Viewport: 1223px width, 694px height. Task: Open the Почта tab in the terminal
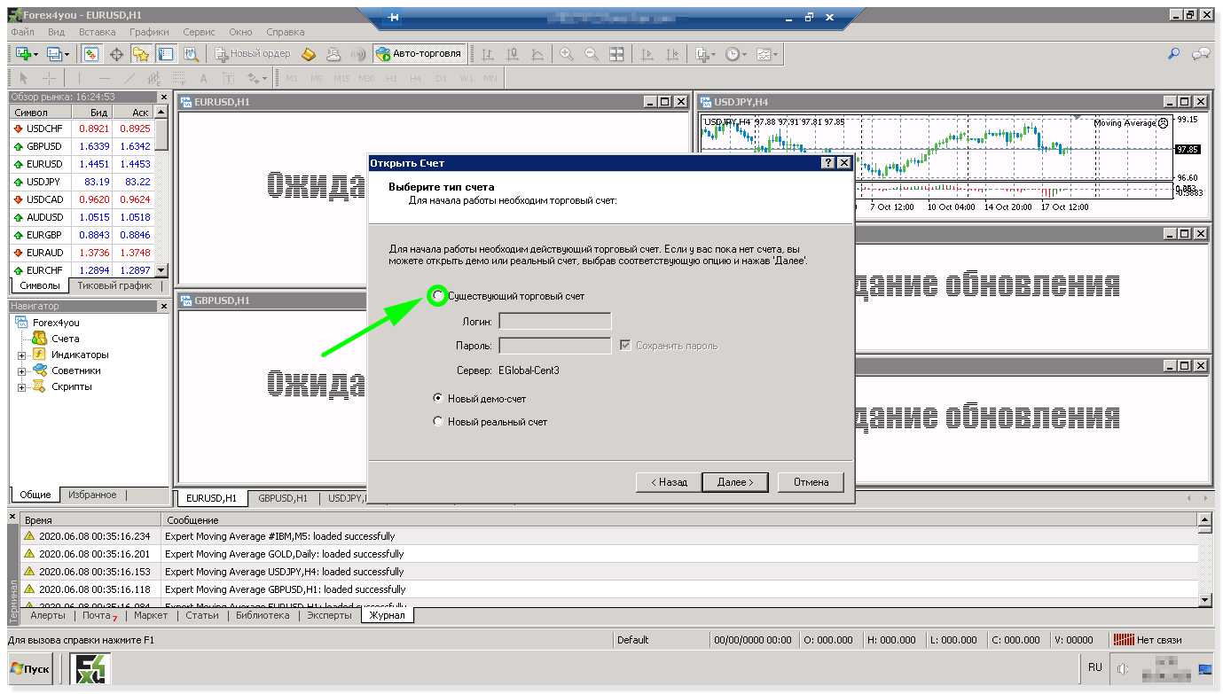coord(98,615)
